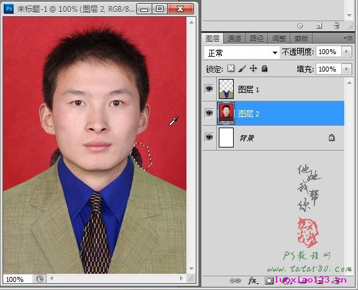The height and width of the screenshot is (290, 358).
Task: Switch to the 路径 tab
Action: 257,39
